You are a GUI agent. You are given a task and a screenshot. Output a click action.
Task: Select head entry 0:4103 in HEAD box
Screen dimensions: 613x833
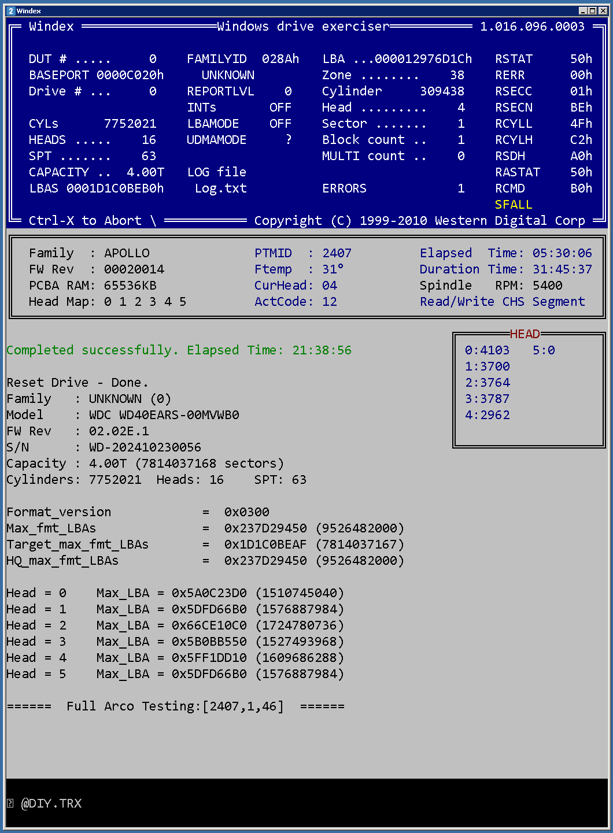pyautogui.click(x=488, y=350)
